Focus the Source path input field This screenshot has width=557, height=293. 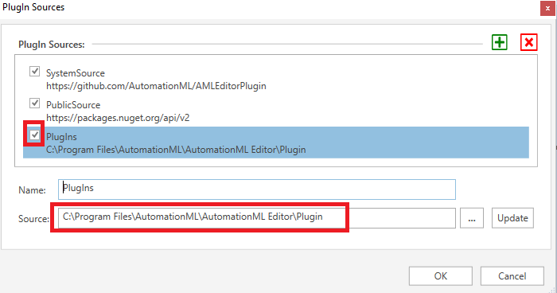click(257, 218)
